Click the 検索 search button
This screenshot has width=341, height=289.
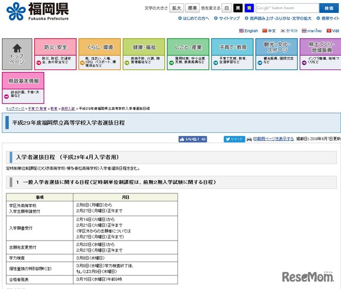pyautogui.click(x=329, y=8)
